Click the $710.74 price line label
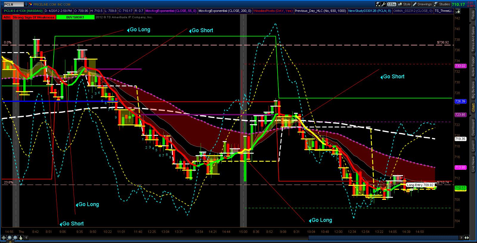This screenshot has height=243, width=477. pyautogui.click(x=443, y=182)
